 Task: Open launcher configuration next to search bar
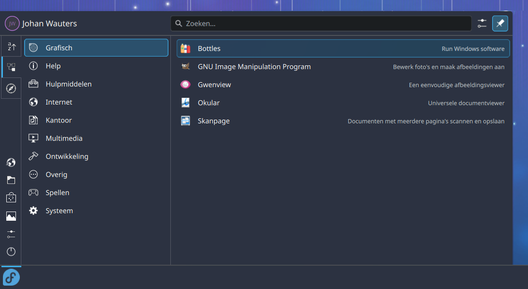pyautogui.click(x=482, y=23)
